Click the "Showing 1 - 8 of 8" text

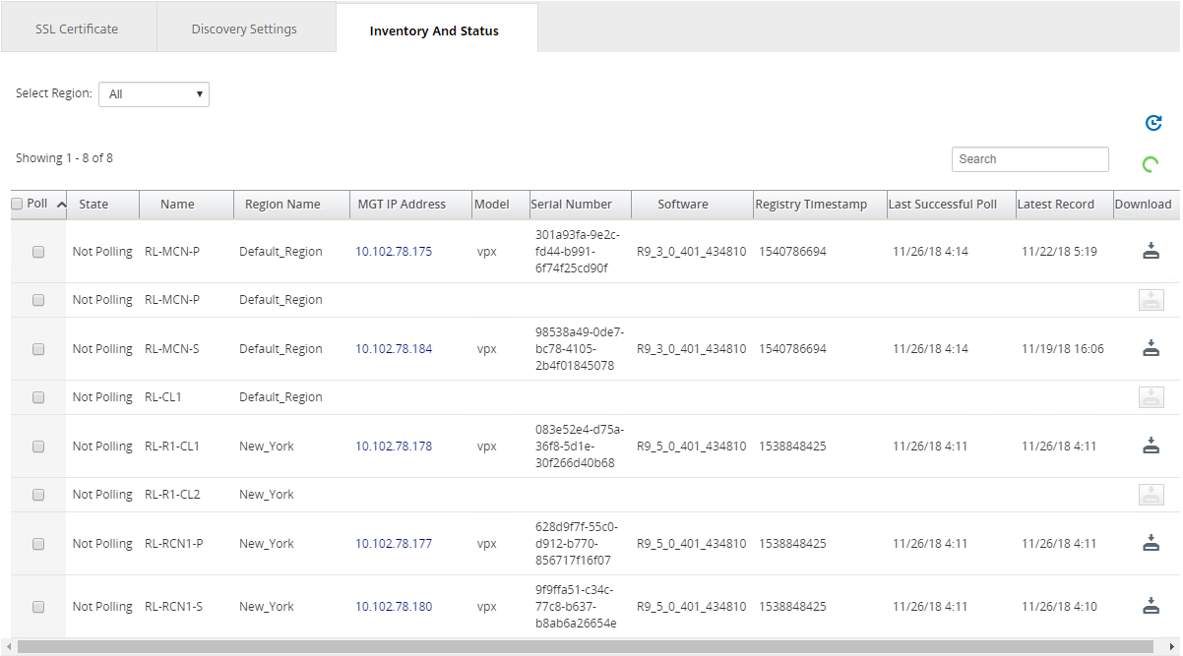tap(64, 158)
